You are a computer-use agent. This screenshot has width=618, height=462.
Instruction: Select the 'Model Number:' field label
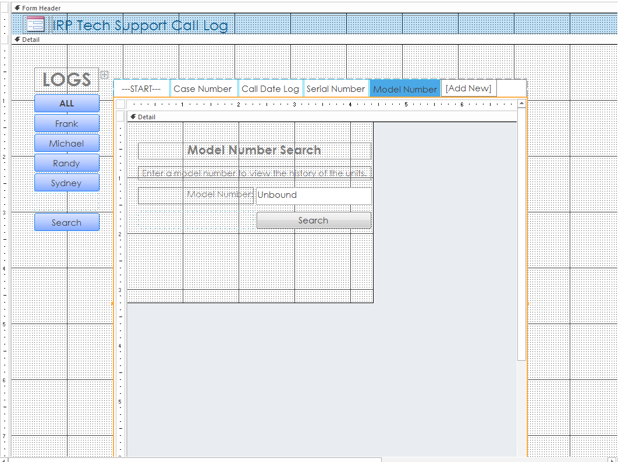coord(196,195)
